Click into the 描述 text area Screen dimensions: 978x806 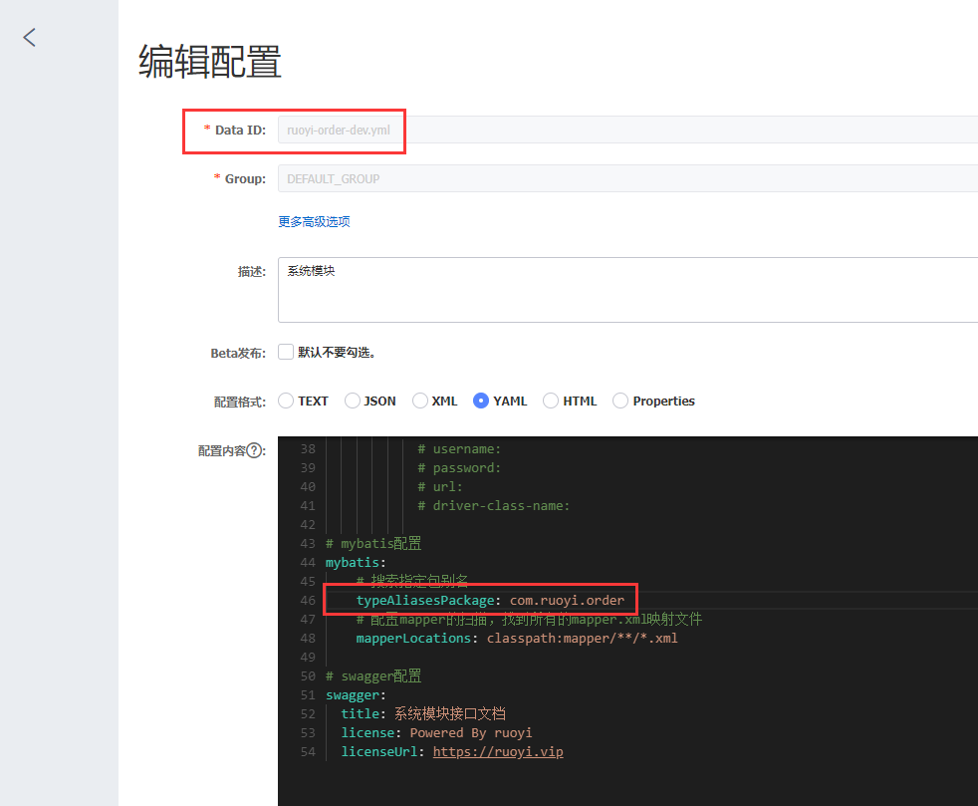(627, 290)
